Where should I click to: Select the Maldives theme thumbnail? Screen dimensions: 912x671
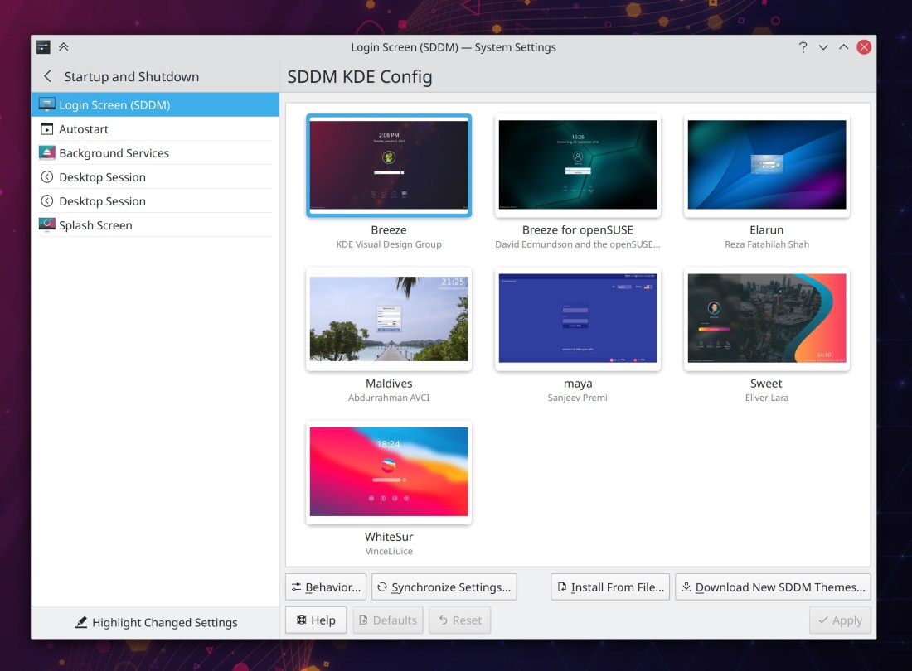point(389,319)
